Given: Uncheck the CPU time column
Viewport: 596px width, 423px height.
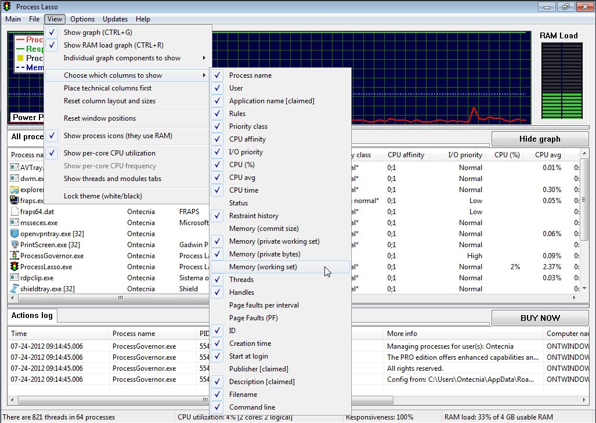Looking at the screenshot, I should pos(280,190).
